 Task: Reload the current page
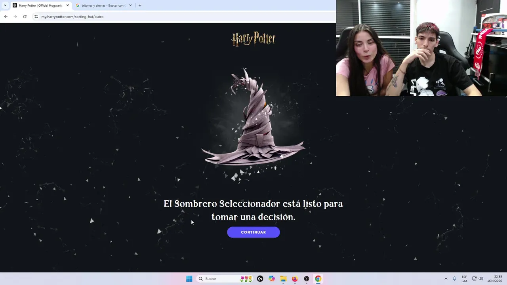(25, 17)
